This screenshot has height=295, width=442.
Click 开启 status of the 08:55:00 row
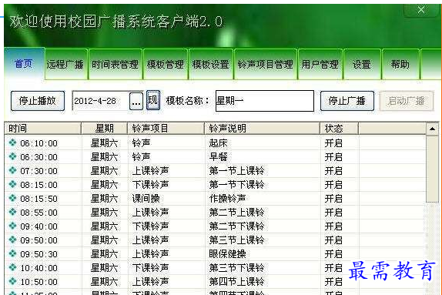click(x=333, y=212)
